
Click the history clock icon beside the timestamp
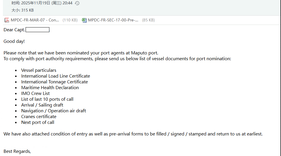point(77,3)
